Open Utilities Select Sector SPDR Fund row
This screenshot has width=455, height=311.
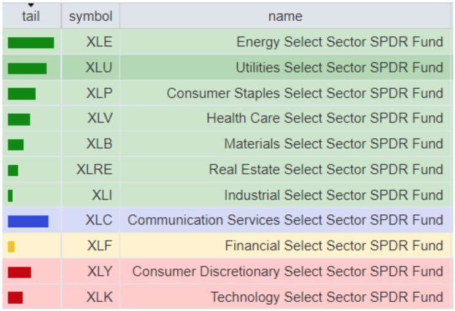[339, 68]
